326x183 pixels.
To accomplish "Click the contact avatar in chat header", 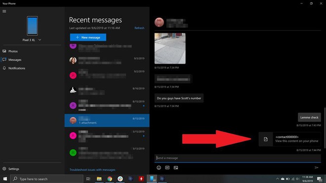I will pyautogui.click(x=159, y=22).
